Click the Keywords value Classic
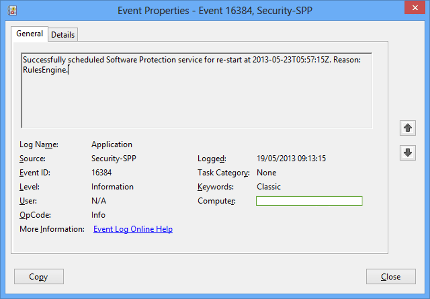 tap(269, 187)
